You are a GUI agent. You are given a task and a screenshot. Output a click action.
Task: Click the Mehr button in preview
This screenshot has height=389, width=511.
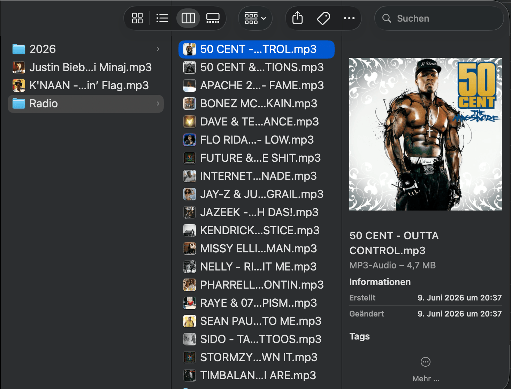click(426, 370)
